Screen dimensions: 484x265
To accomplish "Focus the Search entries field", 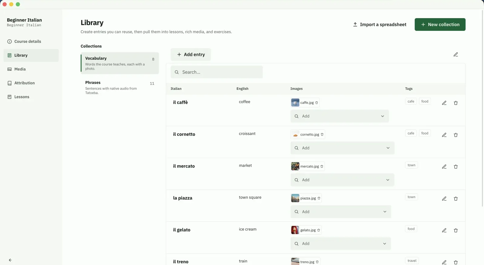I will pos(217,72).
